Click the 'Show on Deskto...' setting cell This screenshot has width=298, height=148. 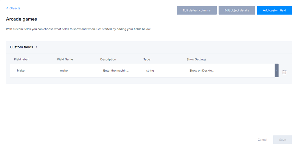202,71
